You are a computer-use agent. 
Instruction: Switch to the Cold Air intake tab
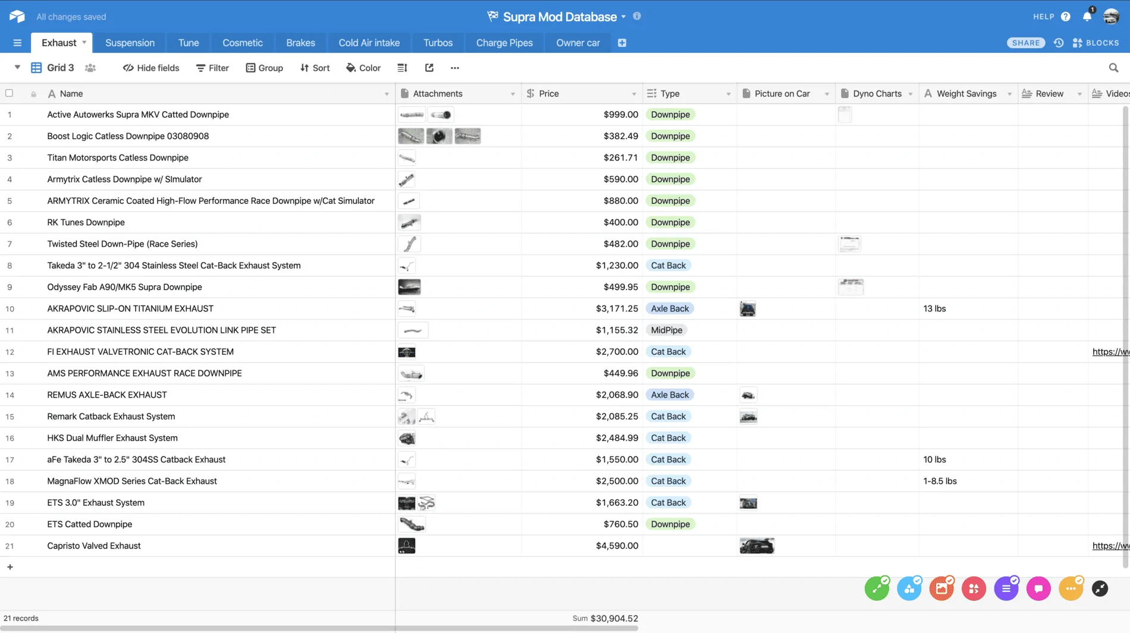click(369, 43)
